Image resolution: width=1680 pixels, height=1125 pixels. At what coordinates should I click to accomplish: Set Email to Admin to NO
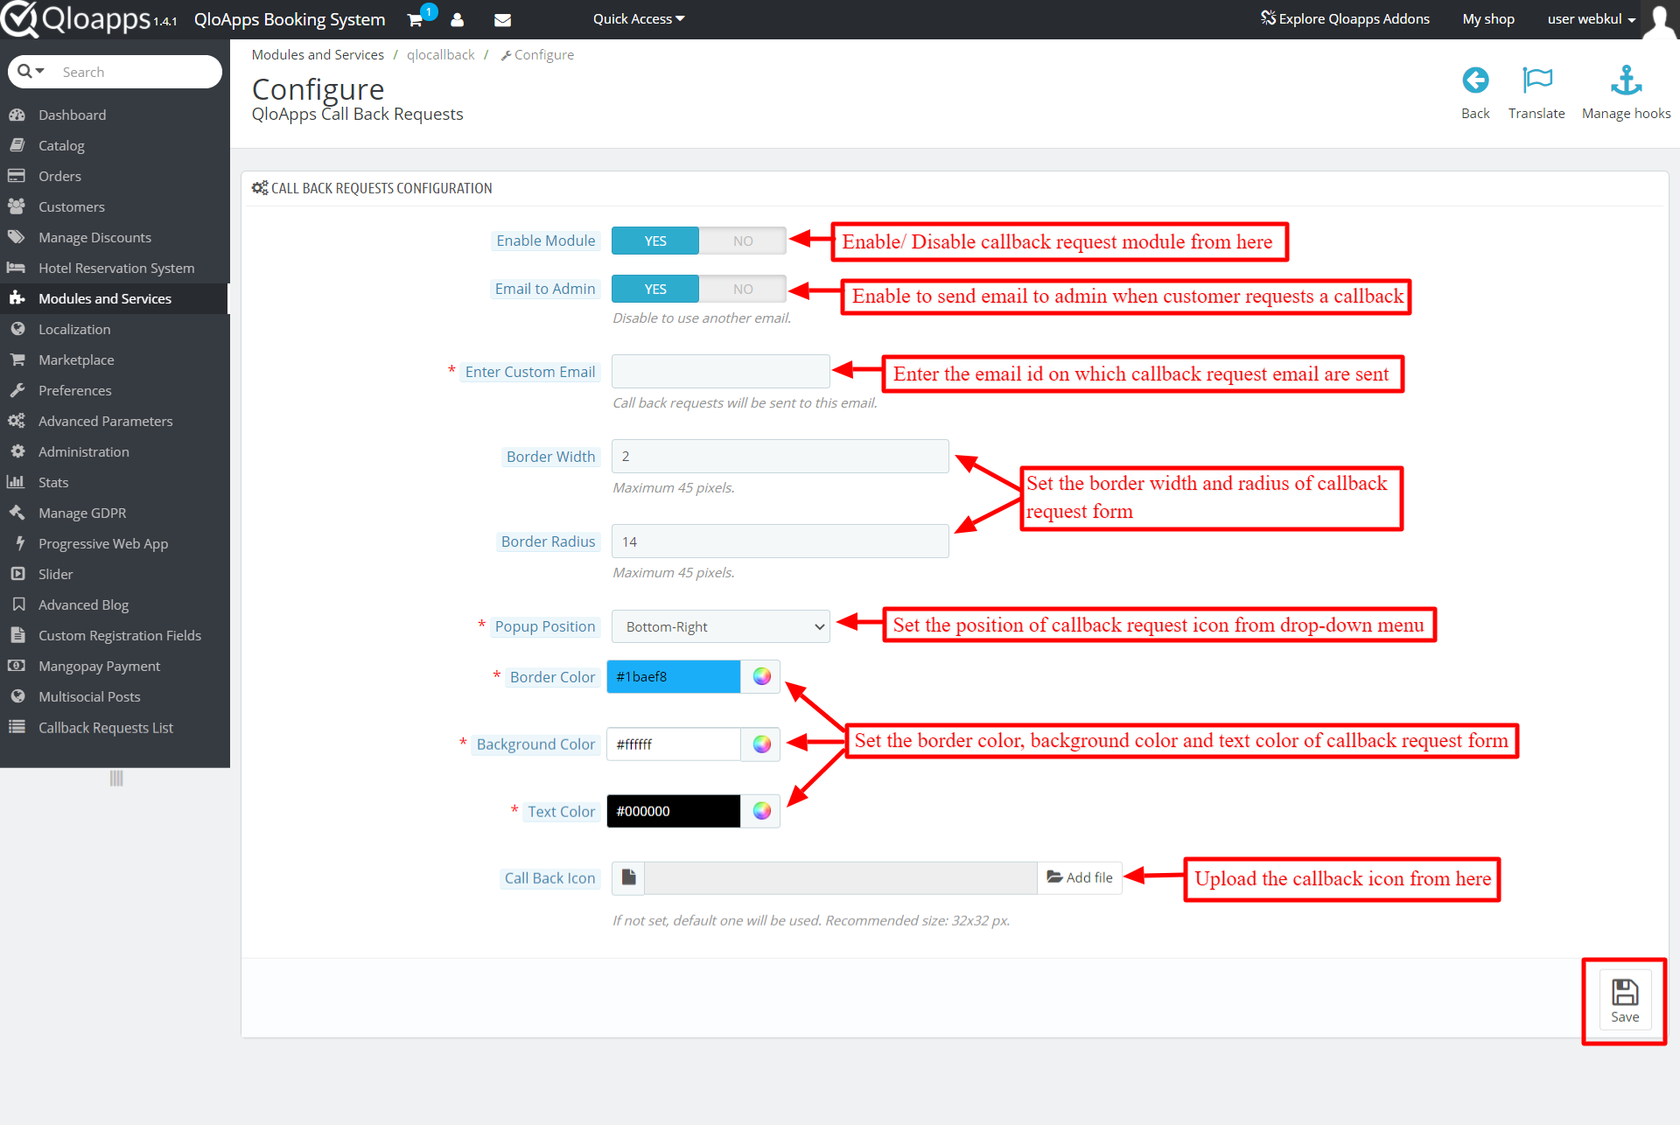click(742, 289)
